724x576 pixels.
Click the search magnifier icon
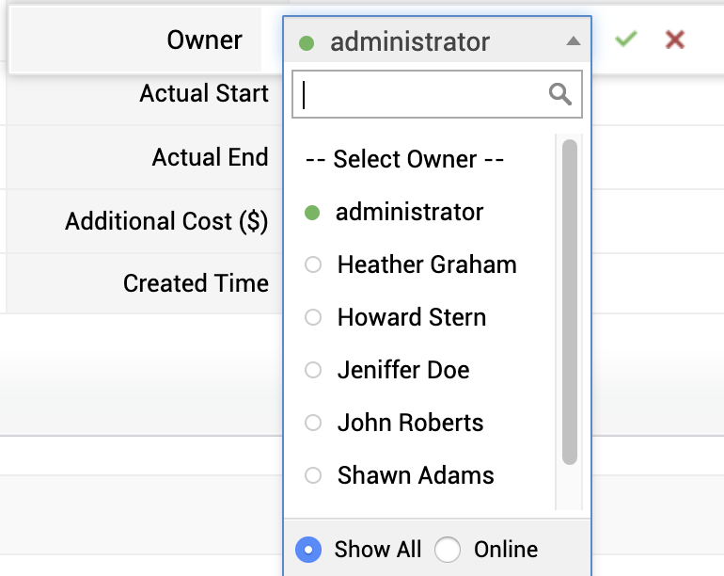tap(560, 93)
